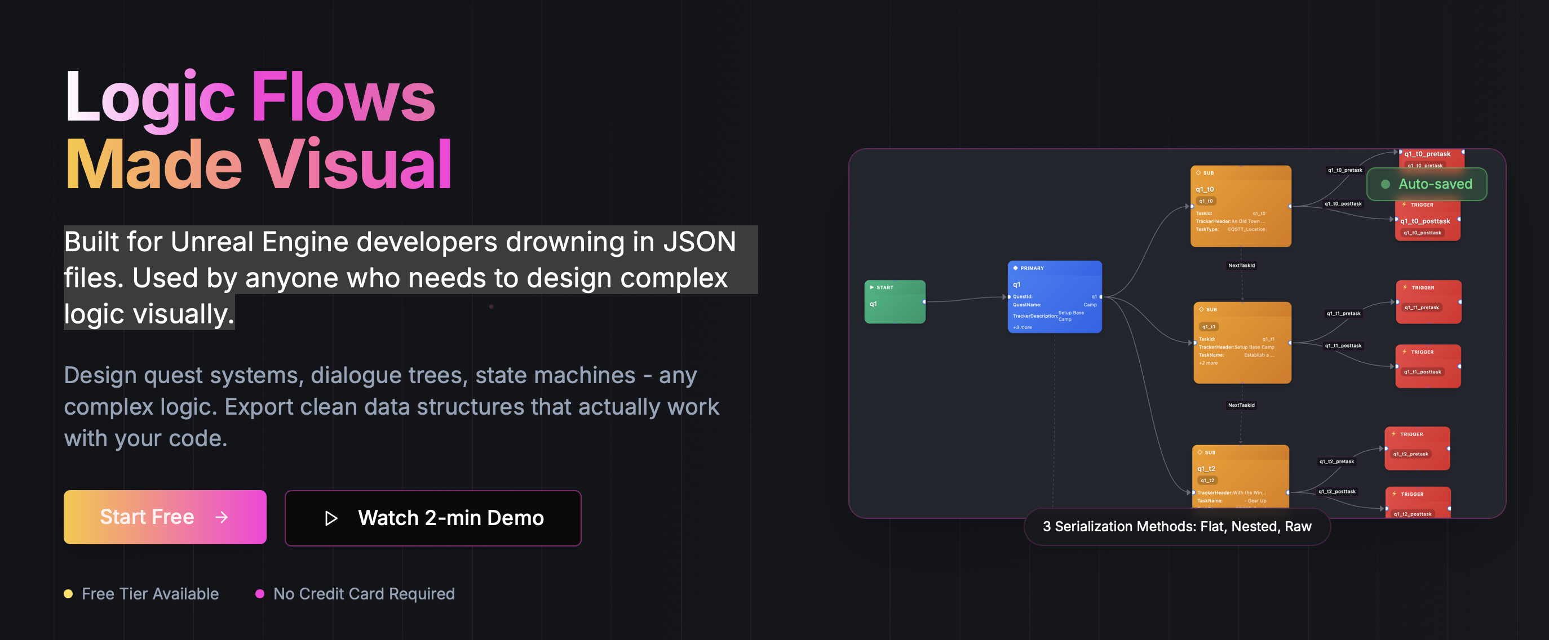Screen dimensions: 1549x640
Task: Click 'TaskType: EQSTT_Location' in q1_t0 node
Action: pos(1231,229)
